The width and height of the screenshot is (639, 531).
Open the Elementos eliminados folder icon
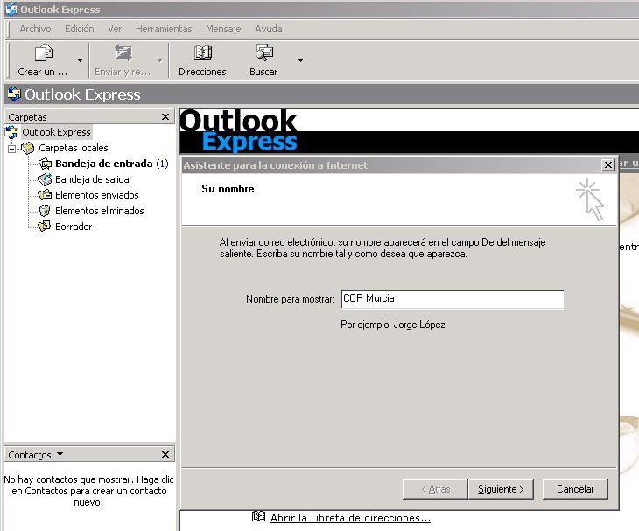pyautogui.click(x=45, y=211)
